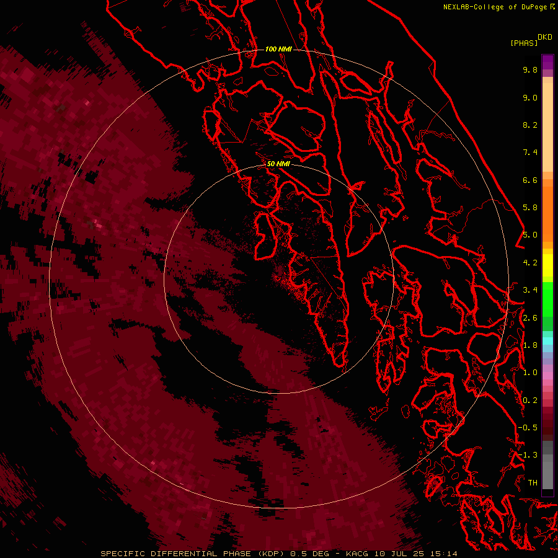
Task: Click the 4.2 scale value
Action: (530, 263)
